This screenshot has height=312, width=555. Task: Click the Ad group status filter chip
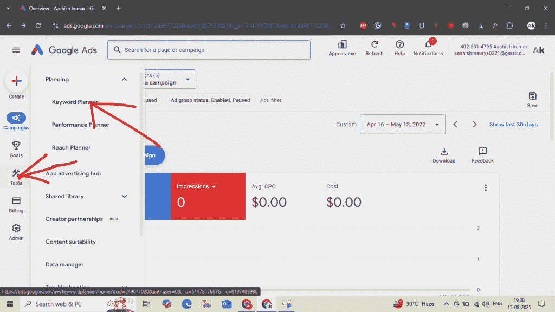click(210, 100)
